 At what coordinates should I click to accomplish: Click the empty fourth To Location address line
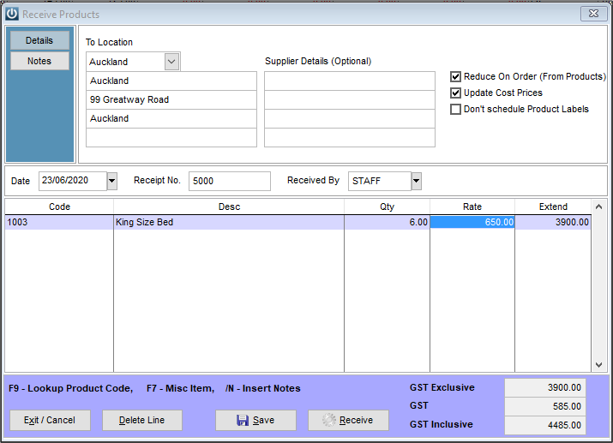point(171,137)
